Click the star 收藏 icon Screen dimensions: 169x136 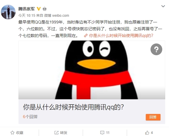coord(12,133)
